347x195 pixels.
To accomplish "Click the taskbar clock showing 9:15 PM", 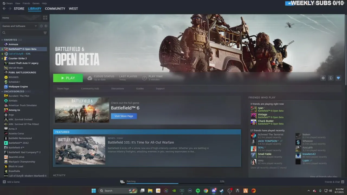I will pyautogui.click(x=339, y=191).
